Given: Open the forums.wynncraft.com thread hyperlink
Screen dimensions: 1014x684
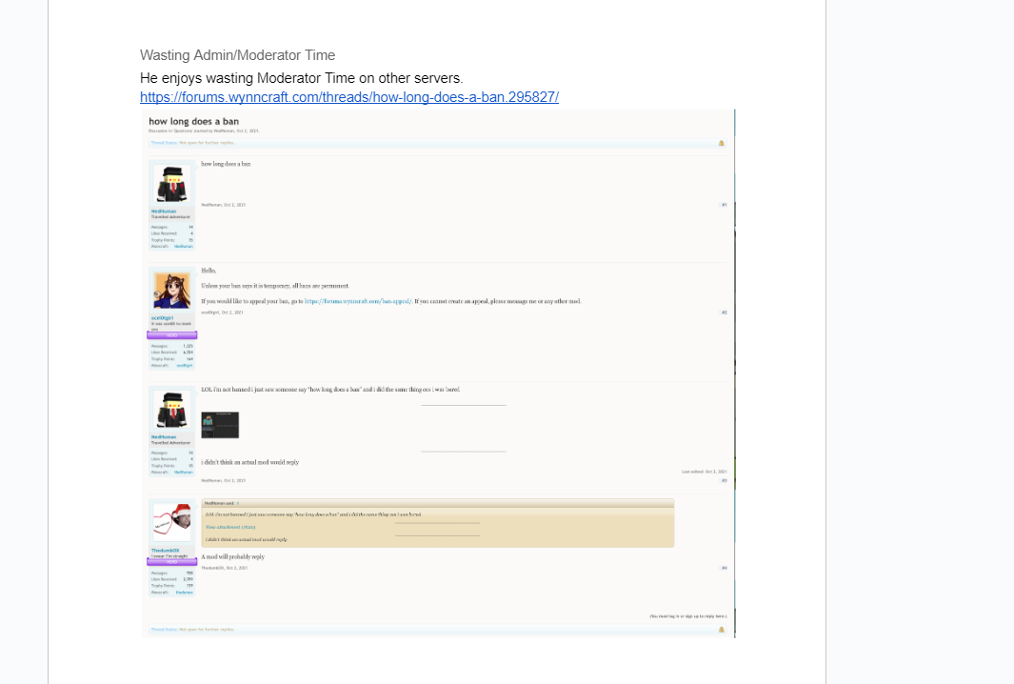Looking at the screenshot, I should pyautogui.click(x=348, y=97).
